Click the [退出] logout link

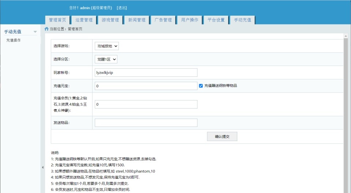[122, 8]
